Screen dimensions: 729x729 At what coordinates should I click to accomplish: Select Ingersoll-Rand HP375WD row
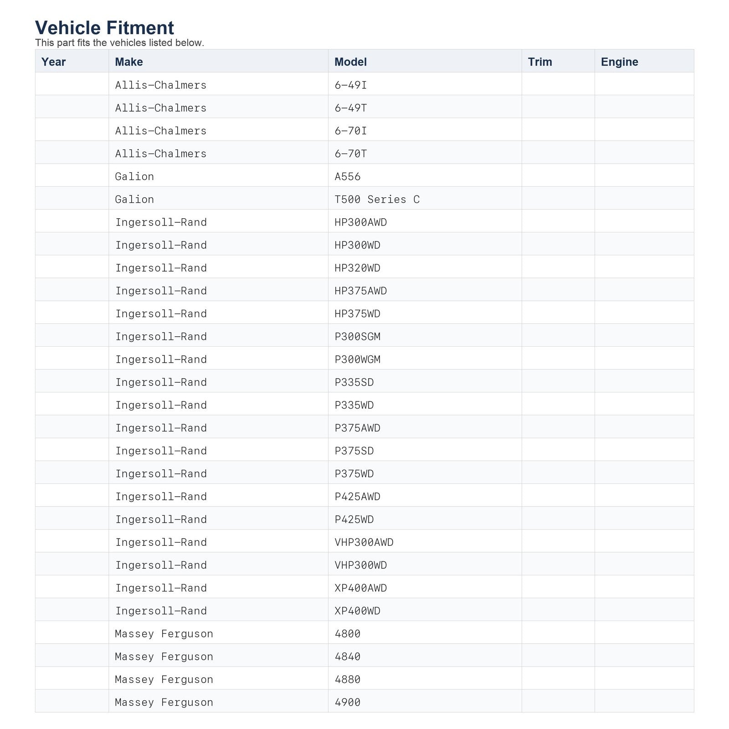tap(364, 313)
